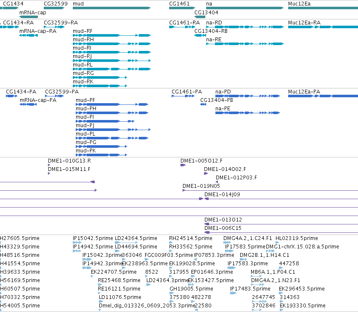The height and width of the screenshot is (312, 358).
Task: Click EST RH33562.5prime
Action: (171, 251)
